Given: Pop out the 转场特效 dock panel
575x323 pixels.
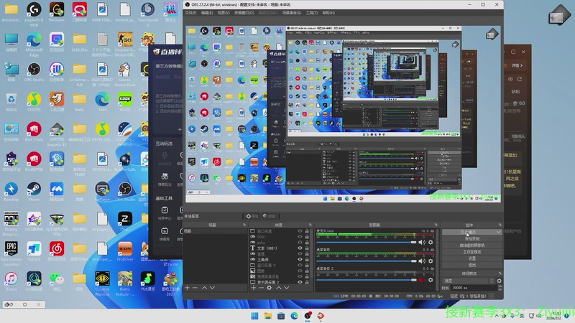Looking at the screenshot, I should [x=500, y=273].
